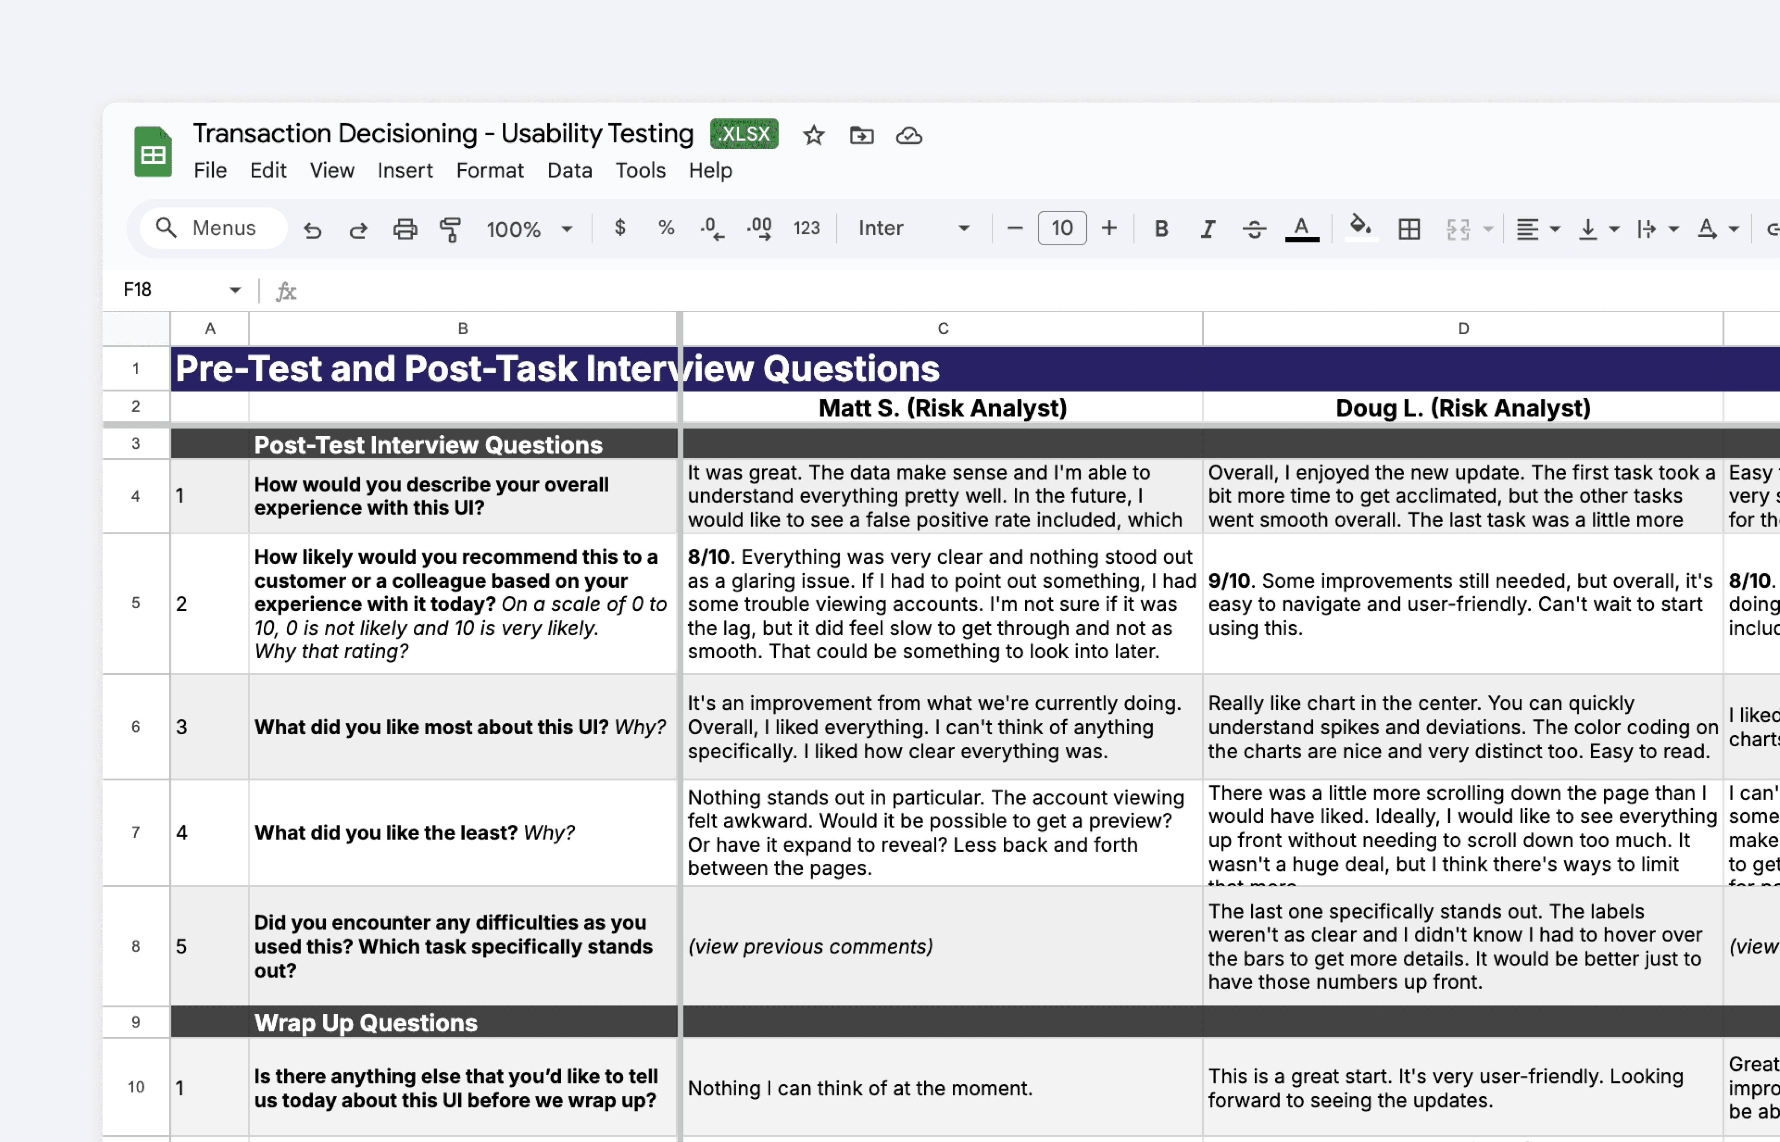Open the fill color picker
This screenshot has width=1780, height=1142.
pos(1360,228)
